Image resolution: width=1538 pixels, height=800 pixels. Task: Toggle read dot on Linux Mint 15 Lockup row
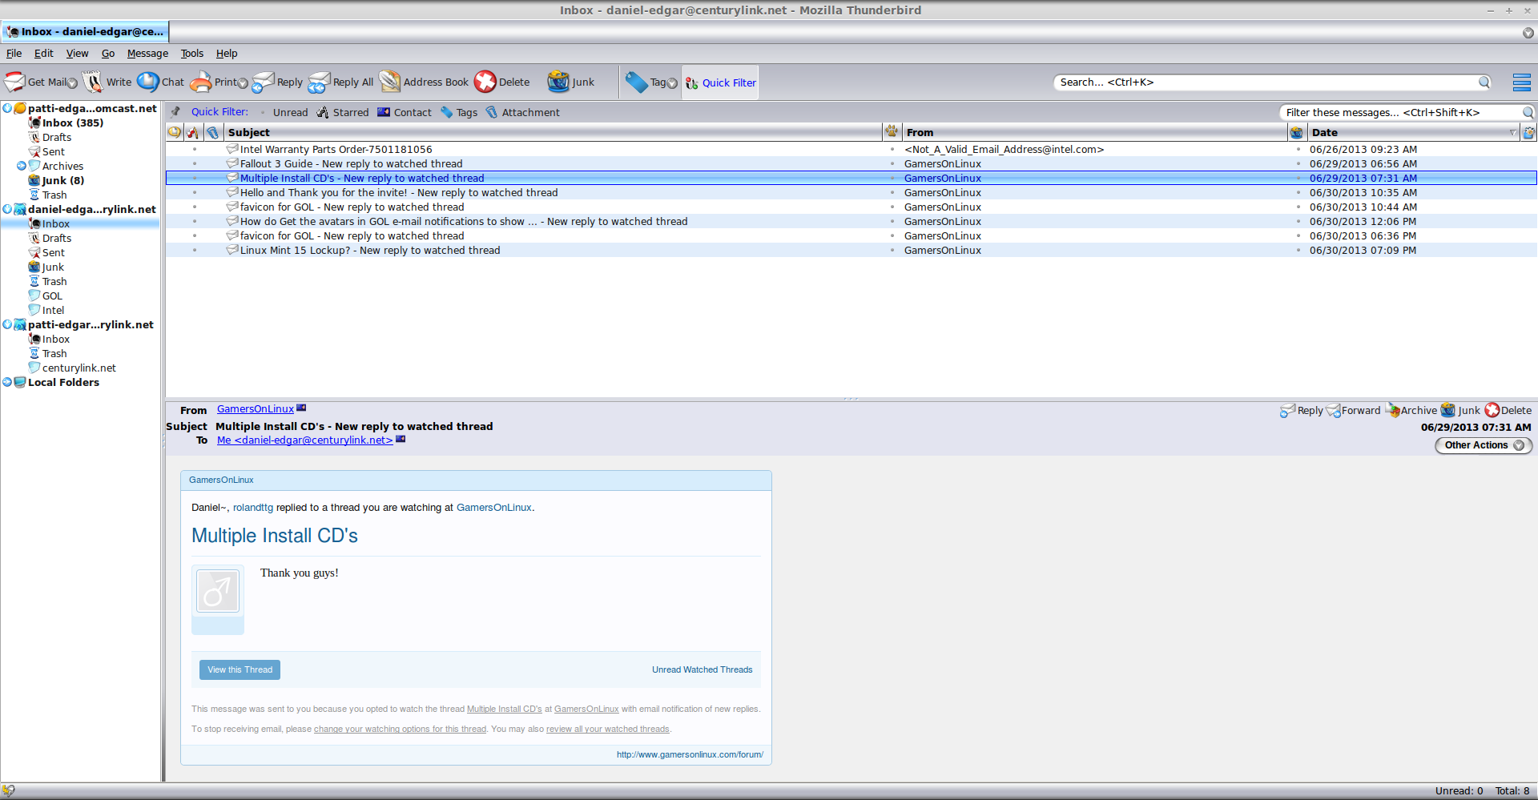click(892, 251)
